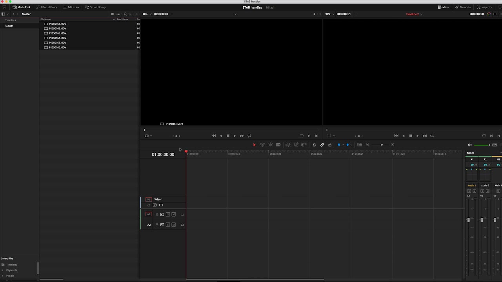Viewport: 502px width, 282px height.
Task: Open timeline viewer zoom 96% dropdown
Action: [330, 14]
